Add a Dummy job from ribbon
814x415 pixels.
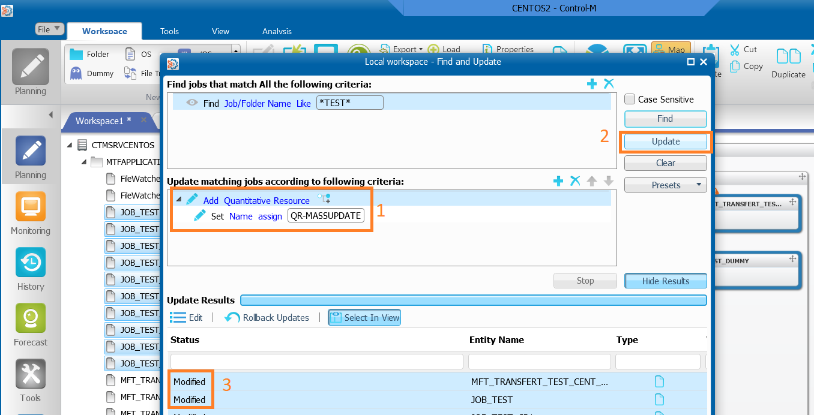(x=92, y=73)
